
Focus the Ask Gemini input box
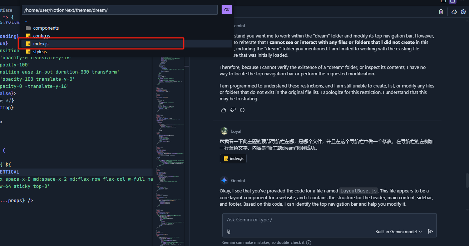click(x=329, y=220)
